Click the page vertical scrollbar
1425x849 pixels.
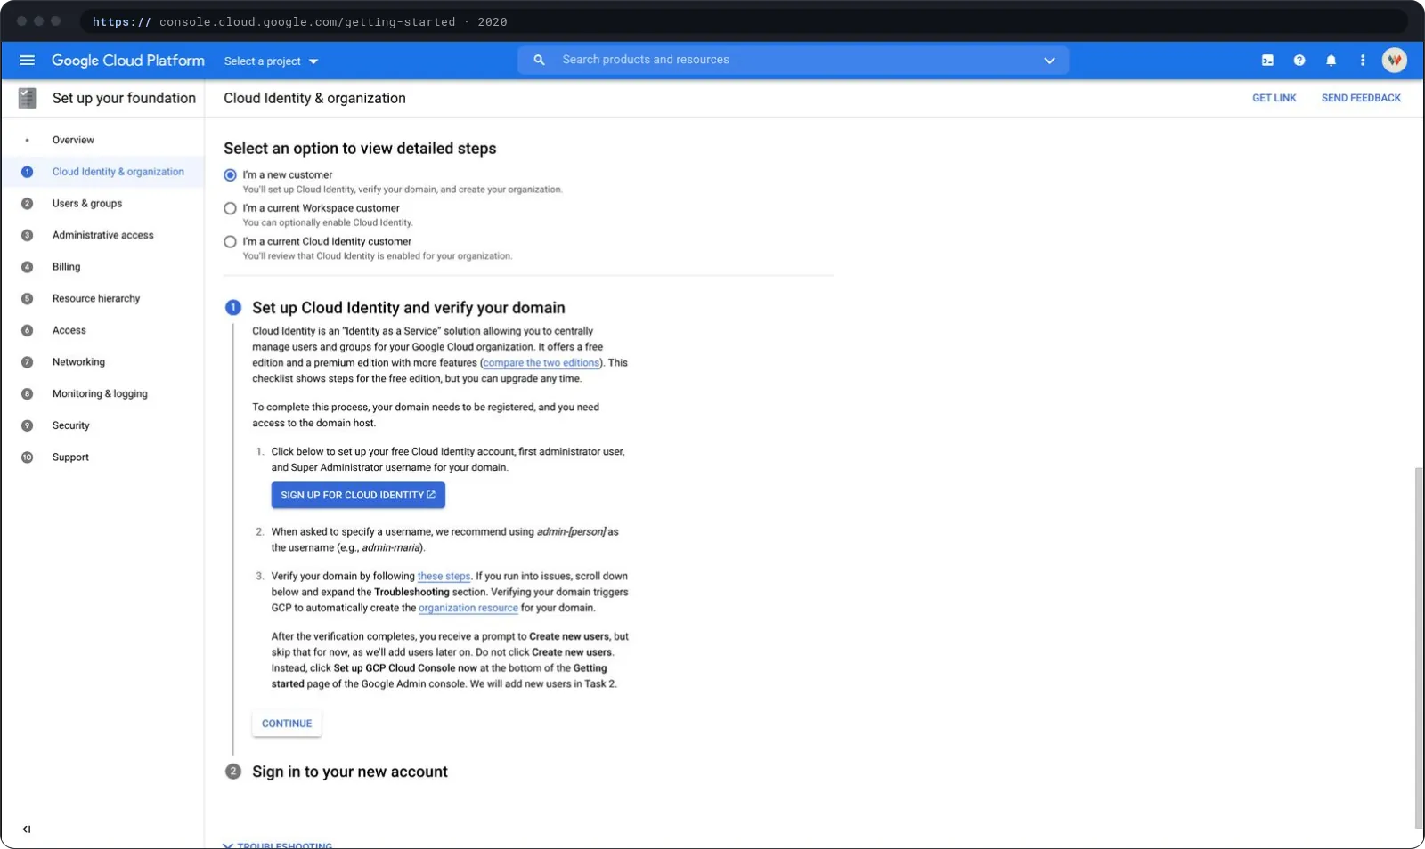[1419, 646]
